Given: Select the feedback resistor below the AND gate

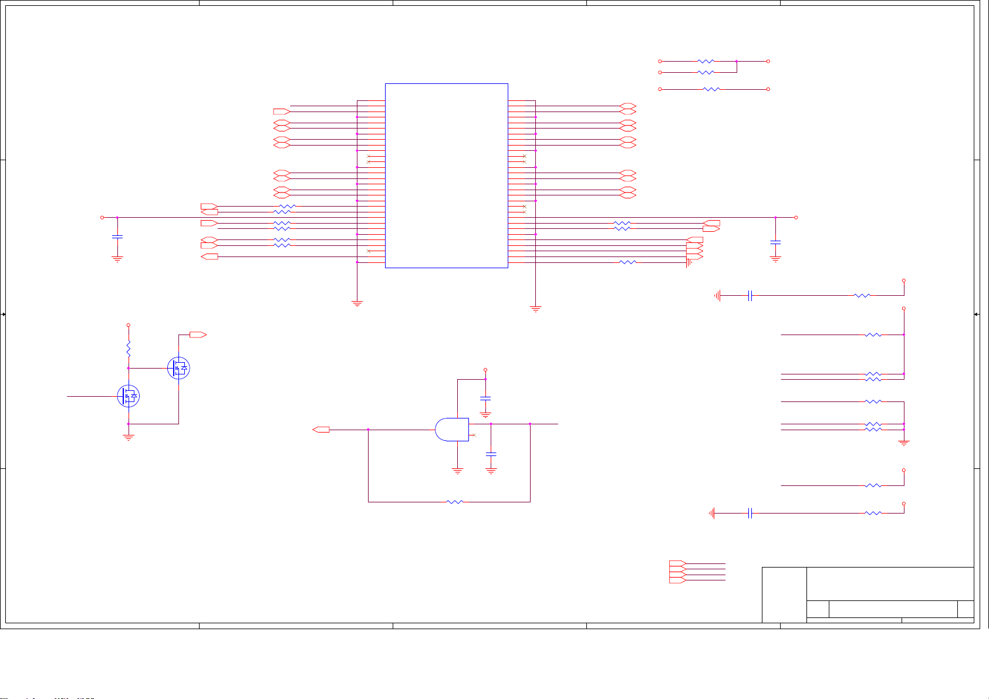Looking at the screenshot, I should pyautogui.click(x=455, y=502).
